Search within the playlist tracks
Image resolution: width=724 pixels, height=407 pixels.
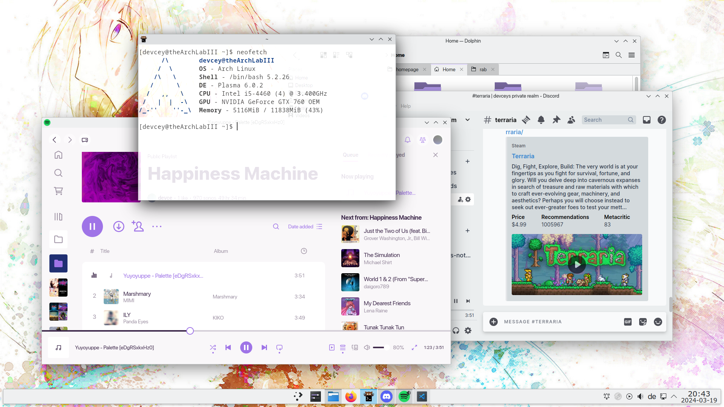click(276, 226)
